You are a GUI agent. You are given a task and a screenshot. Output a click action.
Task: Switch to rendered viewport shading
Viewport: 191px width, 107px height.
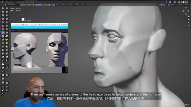point(187,2)
